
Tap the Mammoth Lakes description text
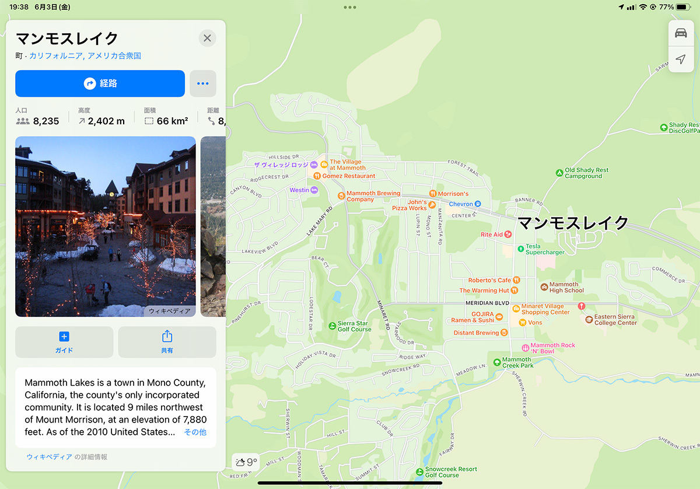click(116, 407)
